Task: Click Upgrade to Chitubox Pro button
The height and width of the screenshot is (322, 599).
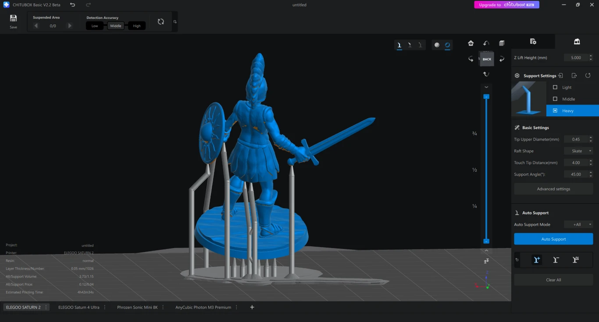Action: click(x=506, y=5)
